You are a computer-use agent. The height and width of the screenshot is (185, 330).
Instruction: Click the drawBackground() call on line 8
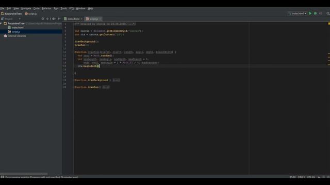pyautogui.click(x=87, y=42)
